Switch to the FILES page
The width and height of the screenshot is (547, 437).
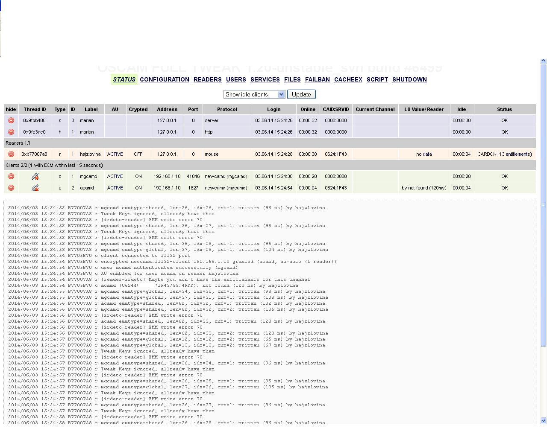[292, 80]
